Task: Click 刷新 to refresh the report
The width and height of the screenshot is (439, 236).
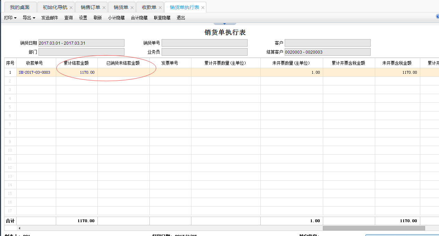Action: [x=97, y=18]
